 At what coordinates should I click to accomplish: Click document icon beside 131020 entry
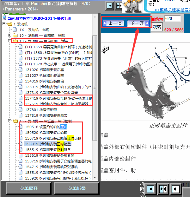click(x=21, y=69)
